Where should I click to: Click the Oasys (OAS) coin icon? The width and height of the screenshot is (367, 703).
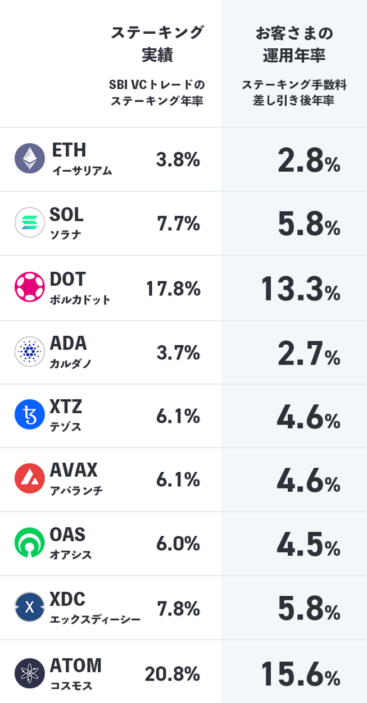click(x=29, y=544)
